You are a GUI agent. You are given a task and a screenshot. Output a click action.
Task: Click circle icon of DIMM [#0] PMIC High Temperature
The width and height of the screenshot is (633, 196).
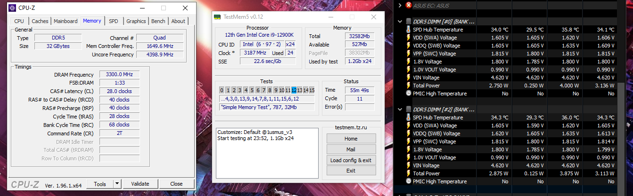click(x=408, y=94)
